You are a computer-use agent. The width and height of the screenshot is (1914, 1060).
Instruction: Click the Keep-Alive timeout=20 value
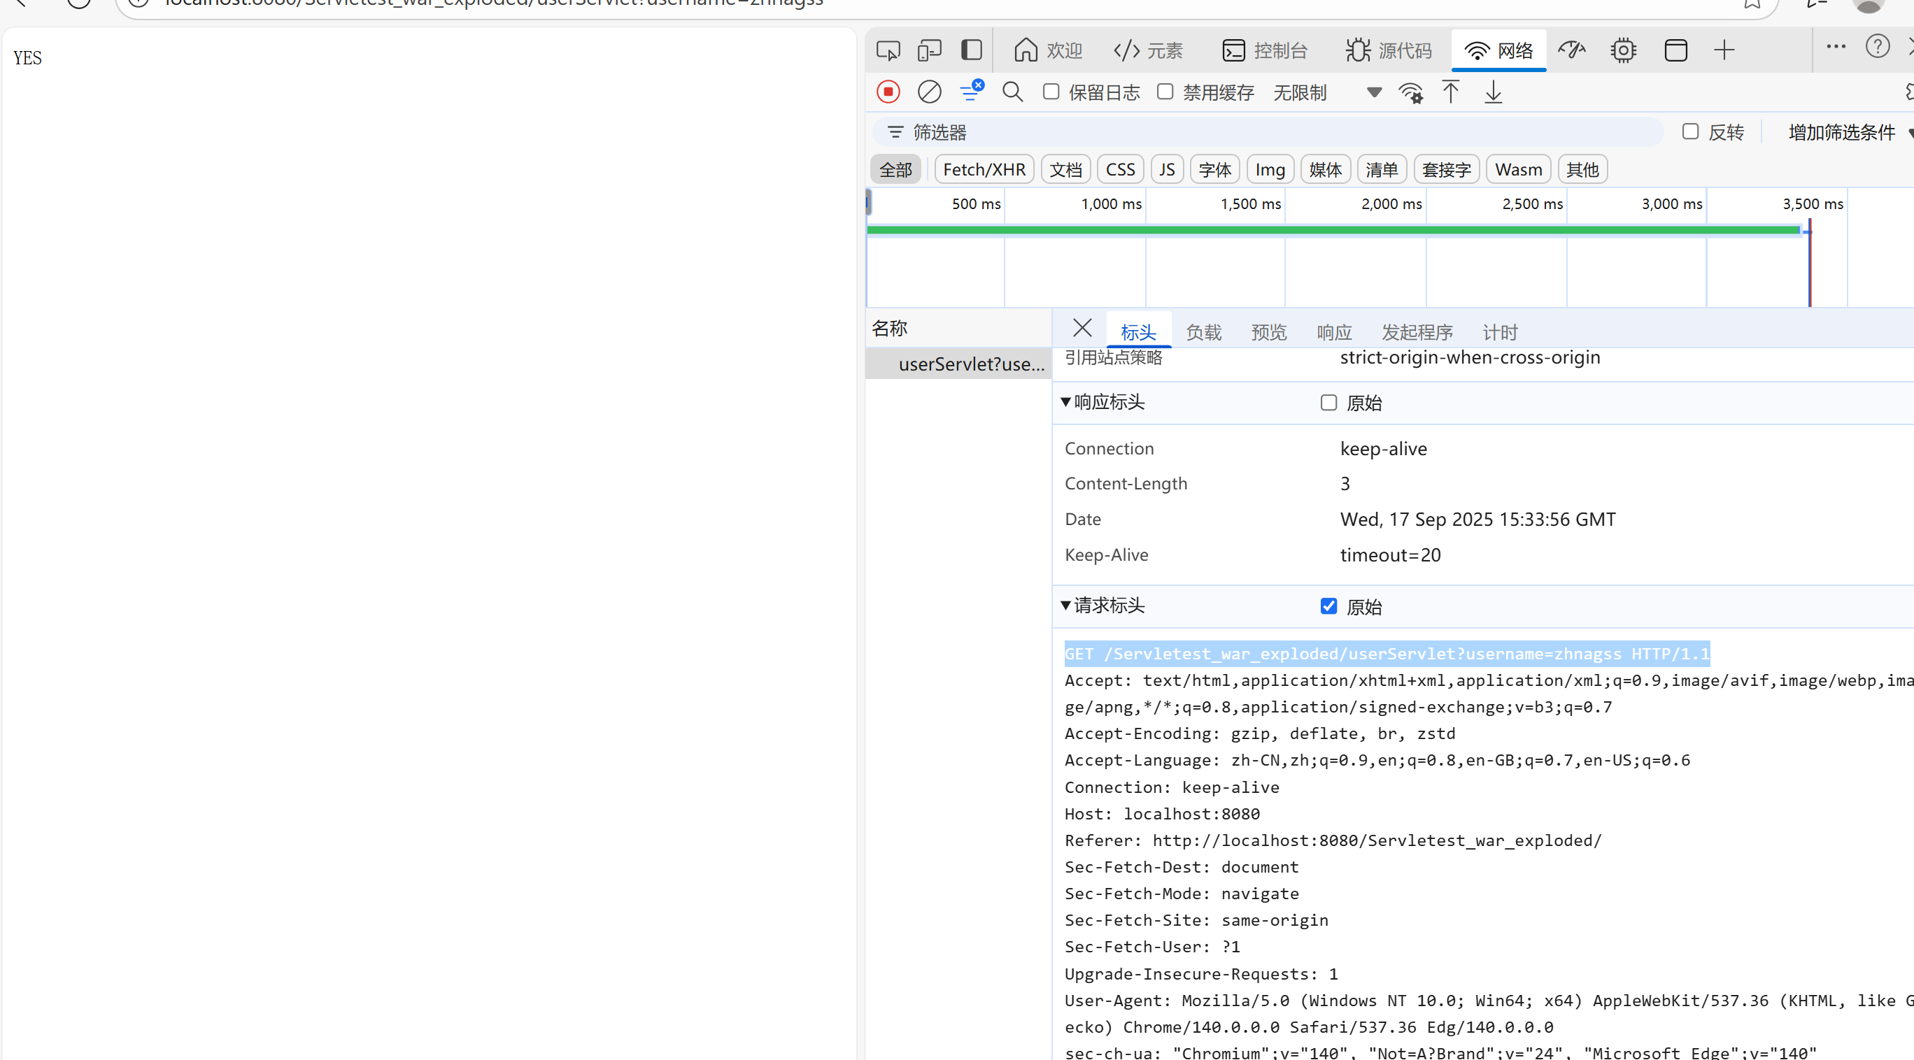point(1390,555)
